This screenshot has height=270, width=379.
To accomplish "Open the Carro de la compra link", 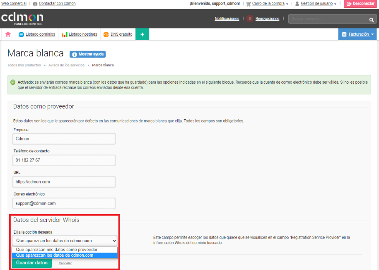I will (268, 4).
